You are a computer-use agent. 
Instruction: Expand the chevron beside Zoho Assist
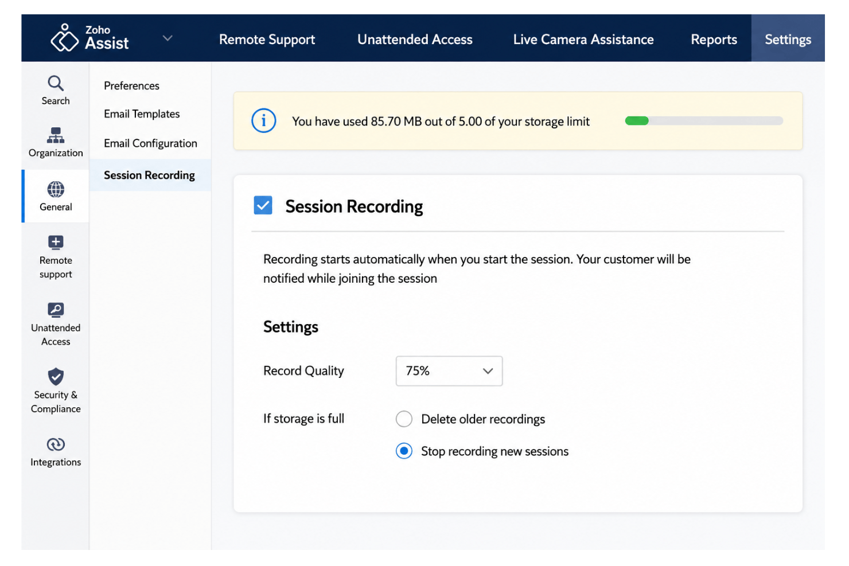(168, 38)
